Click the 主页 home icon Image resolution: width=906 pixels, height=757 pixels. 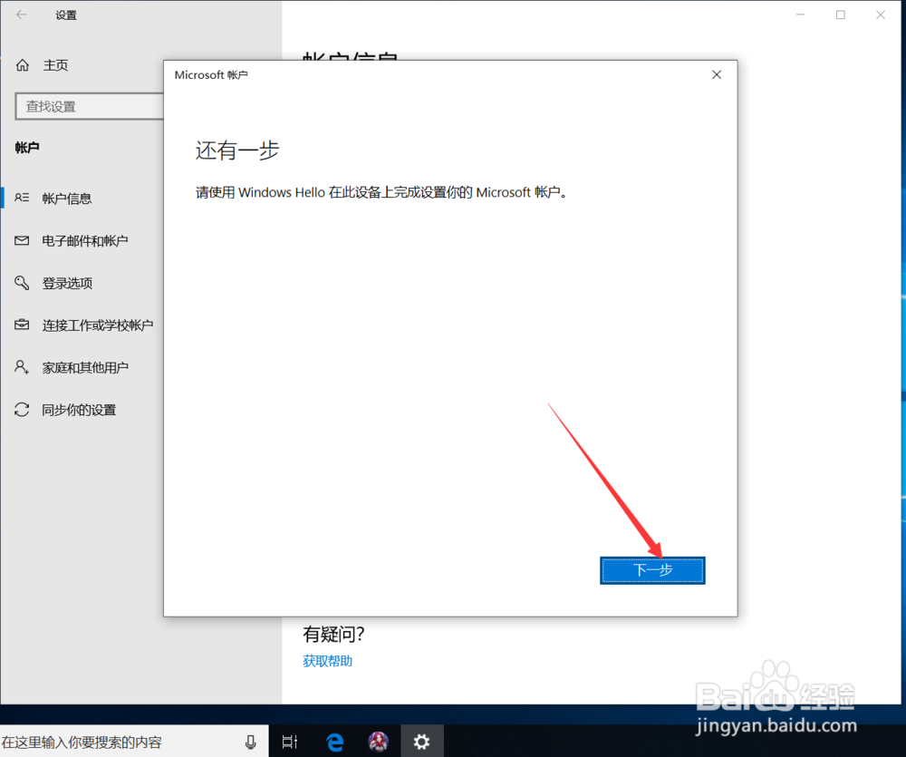tap(22, 64)
